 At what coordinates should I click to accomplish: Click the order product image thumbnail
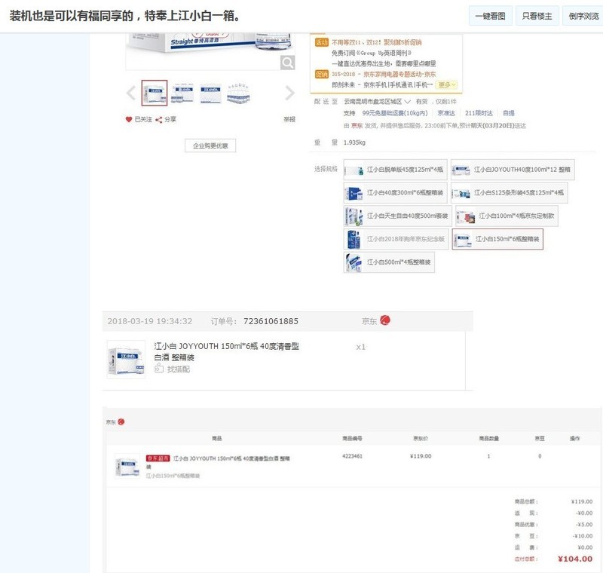[x=126, y=359]
